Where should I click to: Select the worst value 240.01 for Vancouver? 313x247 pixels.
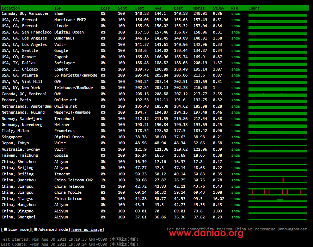pos(200,14)
